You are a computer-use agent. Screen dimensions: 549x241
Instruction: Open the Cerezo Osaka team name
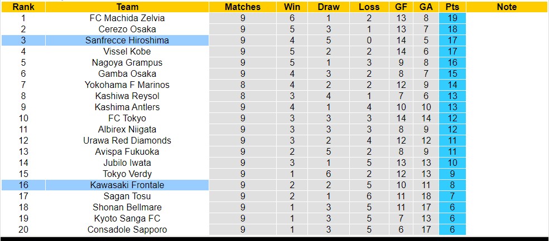[127, 29]
